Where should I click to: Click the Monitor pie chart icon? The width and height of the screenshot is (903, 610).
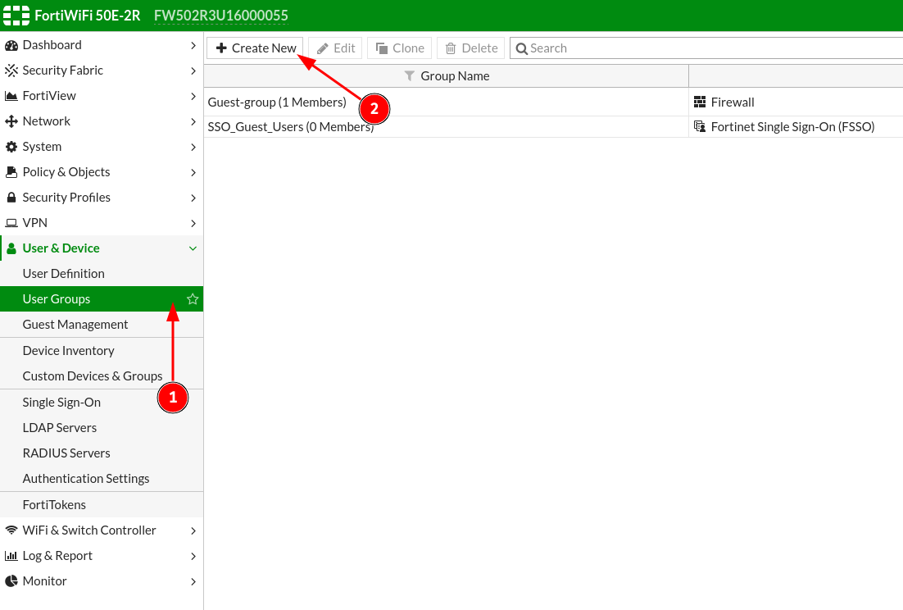click(x=11, y=581)
